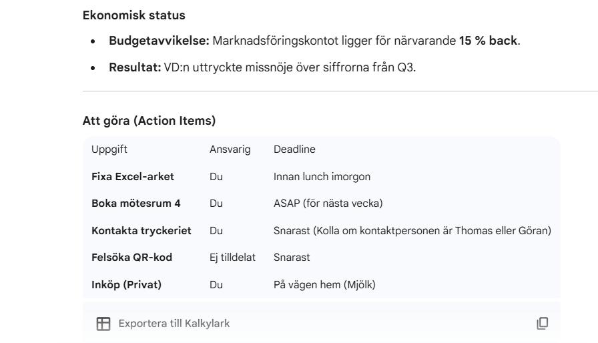Click the tryckeriet deadline mentioning Thomas eller Göran
The height and width of the screenshot is (343, 598).
tap(412, 230)
